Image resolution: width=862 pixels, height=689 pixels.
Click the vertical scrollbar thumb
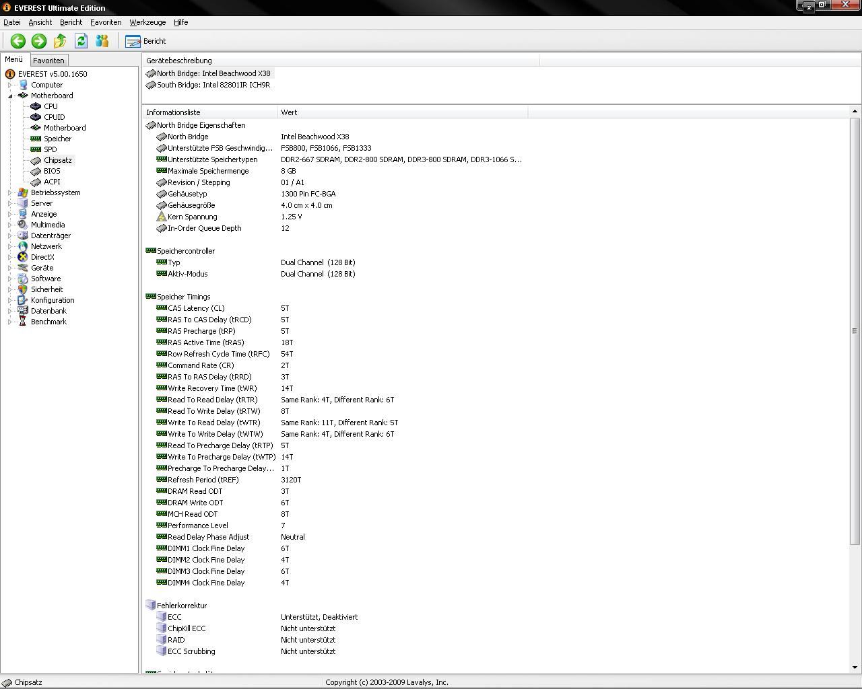point(855,331)
